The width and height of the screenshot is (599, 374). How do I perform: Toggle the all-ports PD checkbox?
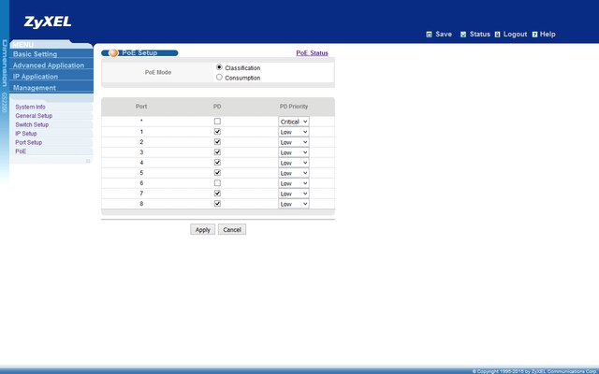click(x=217, y=122)
